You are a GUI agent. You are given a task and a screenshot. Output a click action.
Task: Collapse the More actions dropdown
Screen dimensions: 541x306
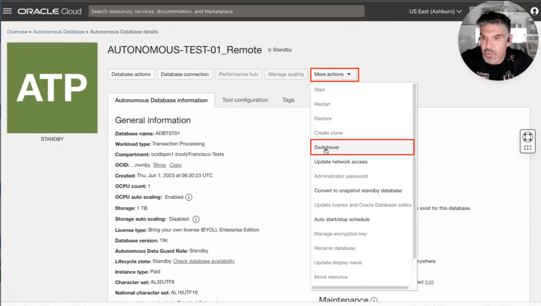pos(334,75)
